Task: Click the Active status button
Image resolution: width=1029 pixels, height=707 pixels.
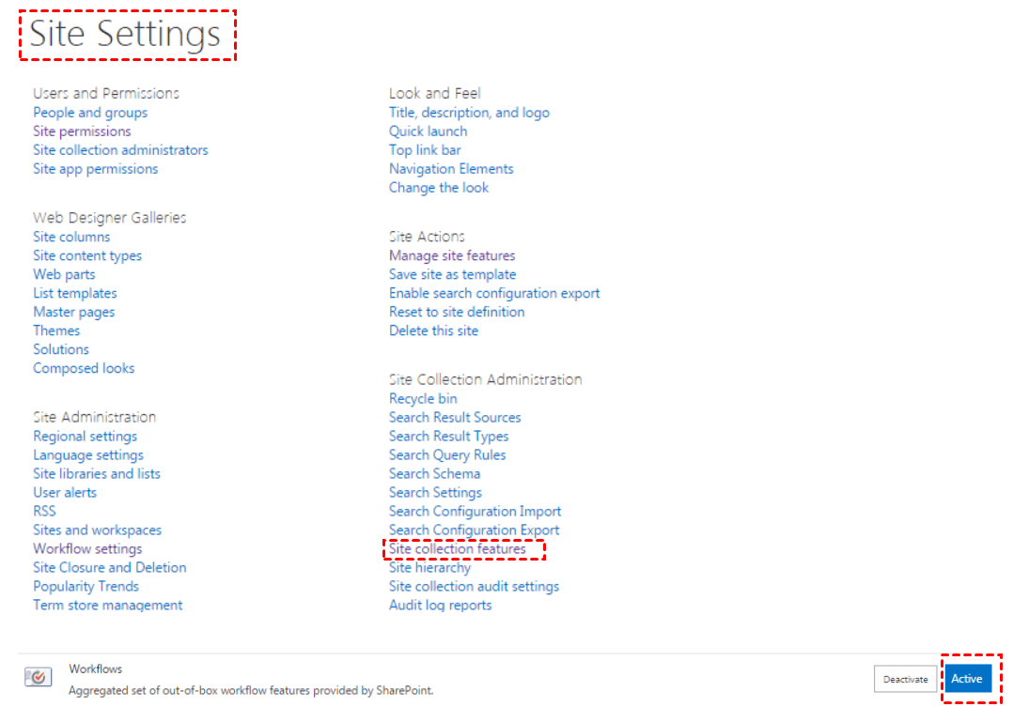Action: point(967,679)
